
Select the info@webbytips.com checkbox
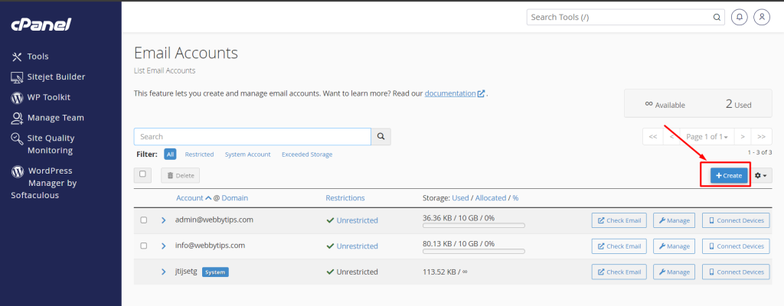pyautogui.click(x=144, y=246)
